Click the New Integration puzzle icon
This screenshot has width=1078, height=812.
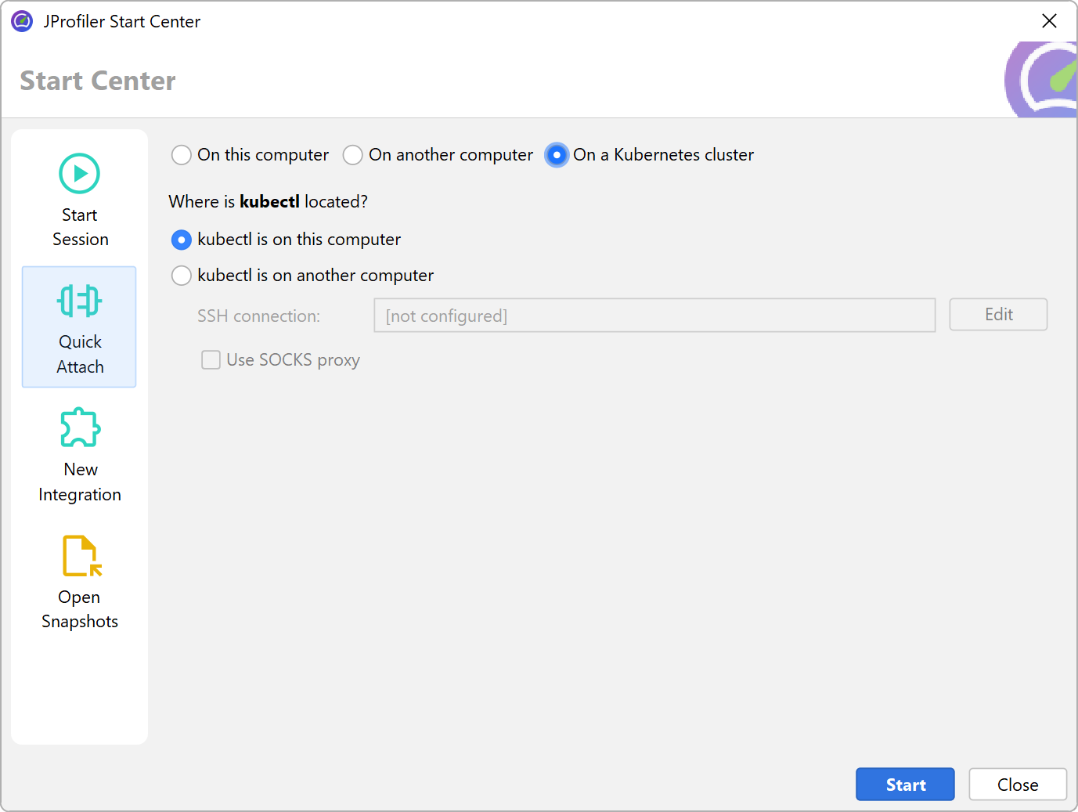(x=80, y=428)
